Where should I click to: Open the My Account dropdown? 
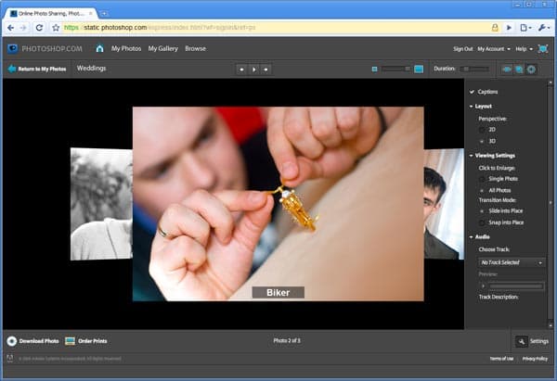[494, 49]
